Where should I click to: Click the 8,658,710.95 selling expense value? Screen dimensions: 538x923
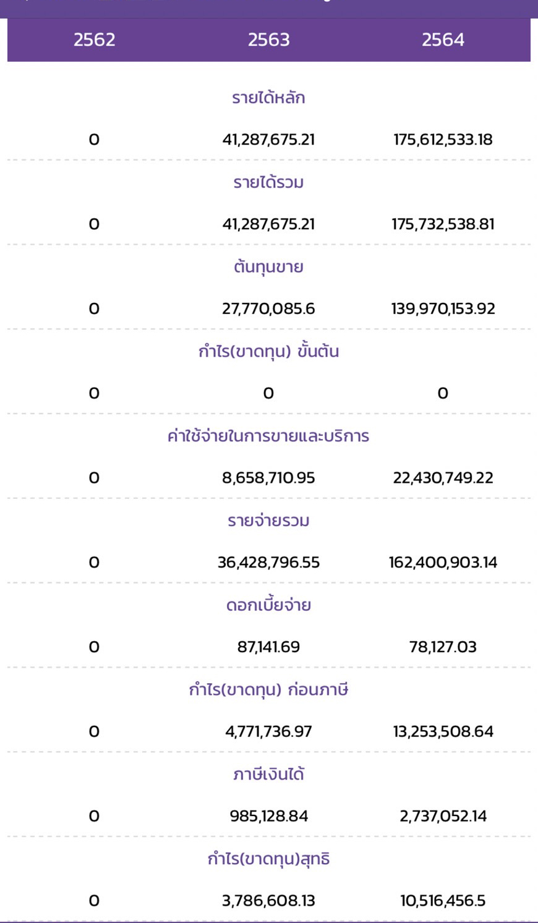click(268, 478)
